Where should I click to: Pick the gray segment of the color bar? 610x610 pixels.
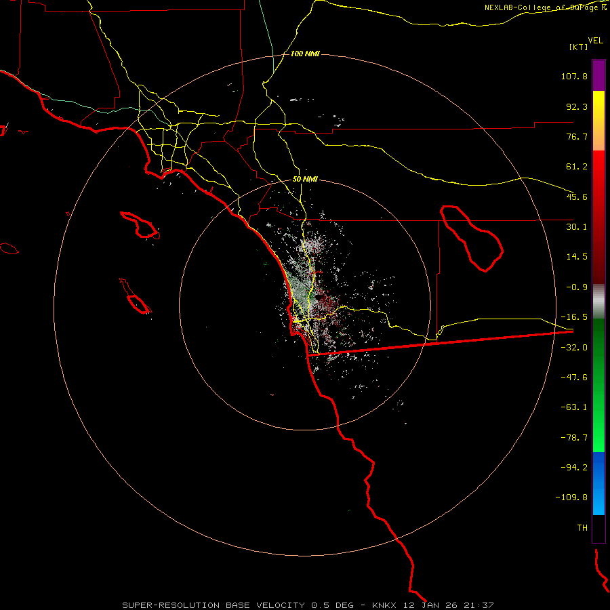point(598,301)
